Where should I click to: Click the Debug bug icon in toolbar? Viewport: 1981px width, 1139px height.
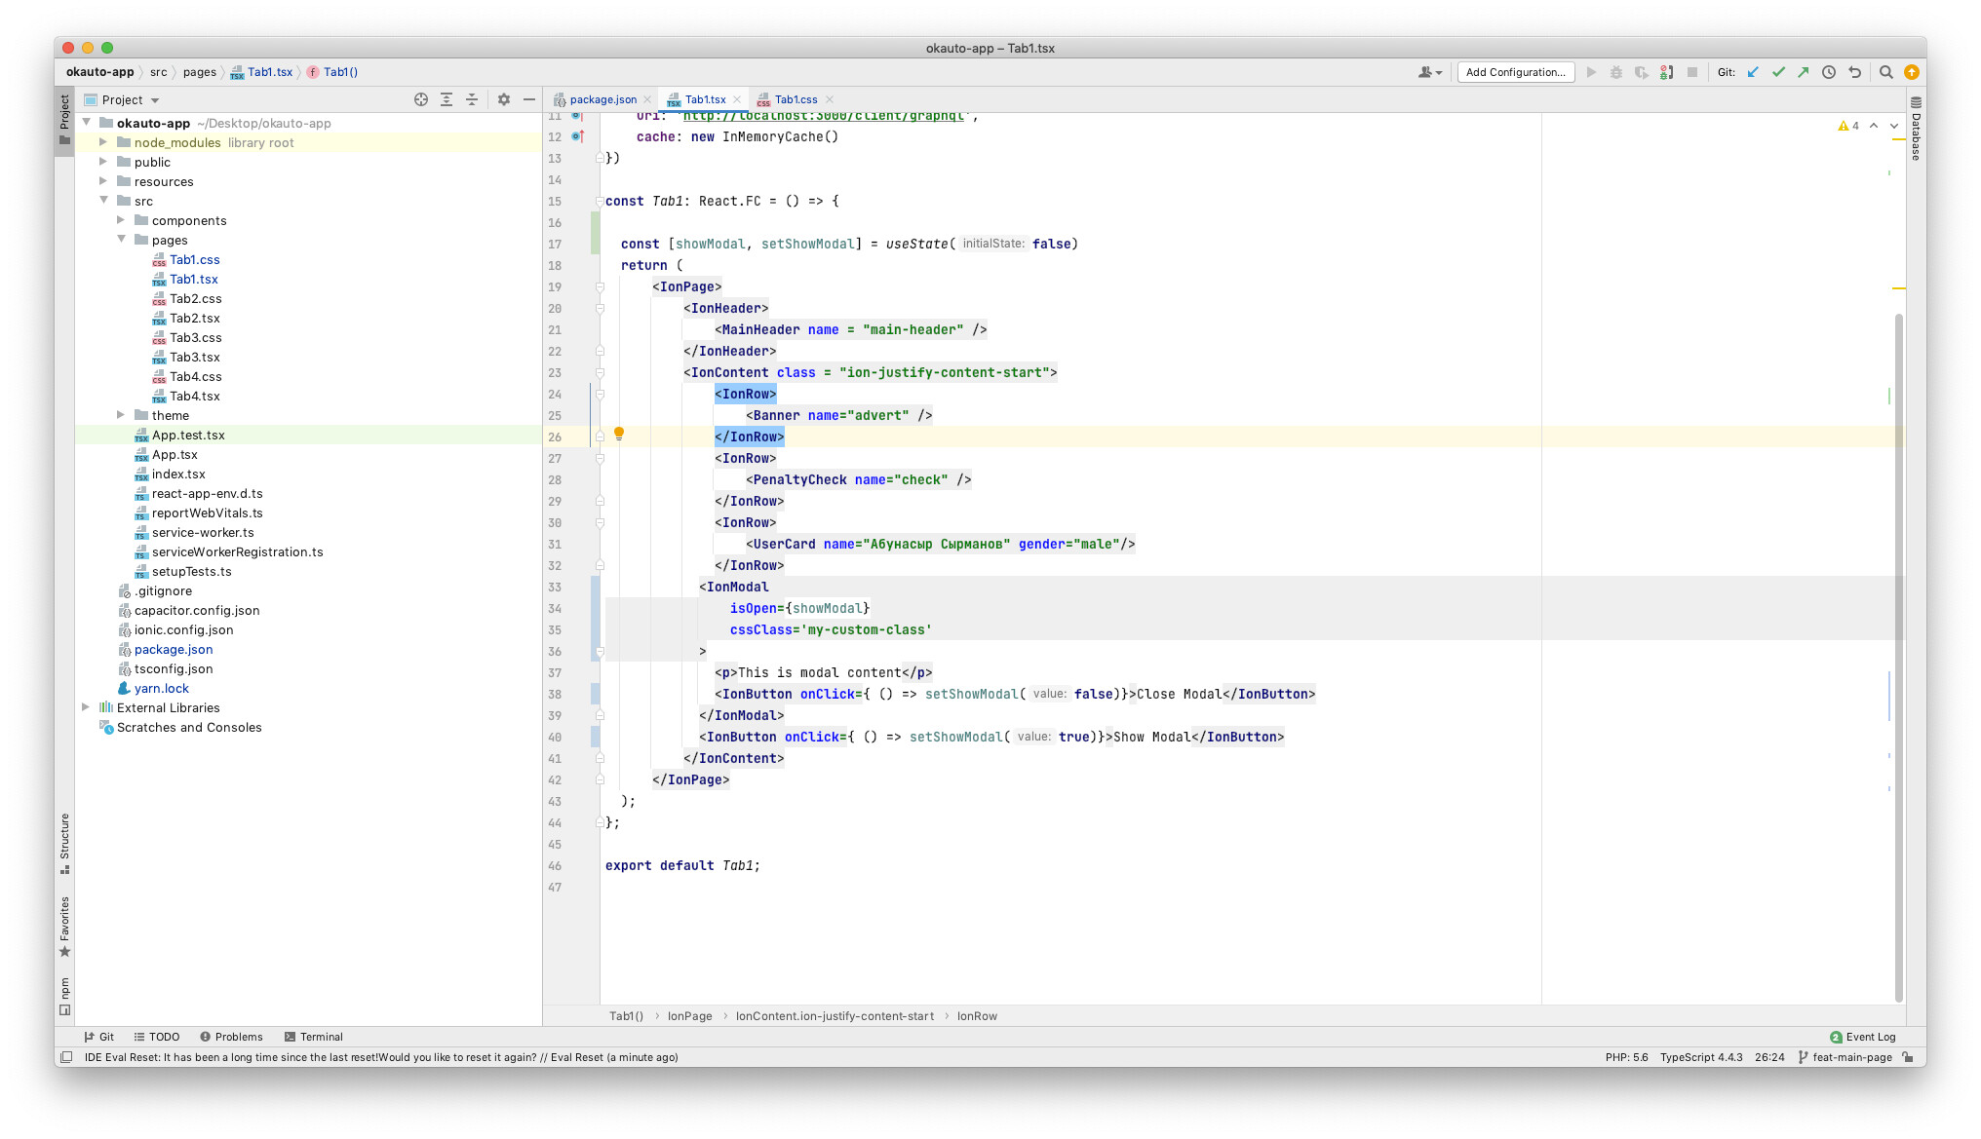[x=1616, y=72]
